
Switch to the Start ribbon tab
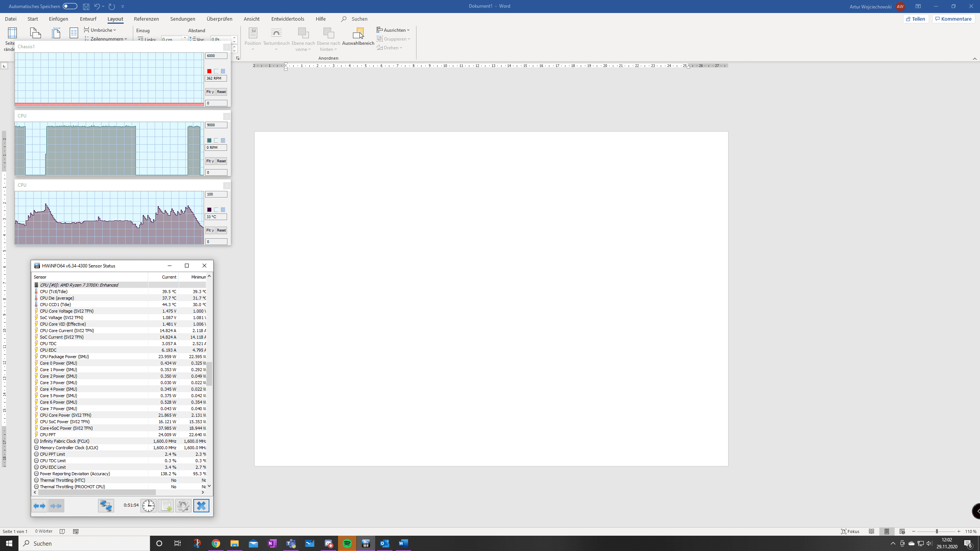(x=33, y=19)
